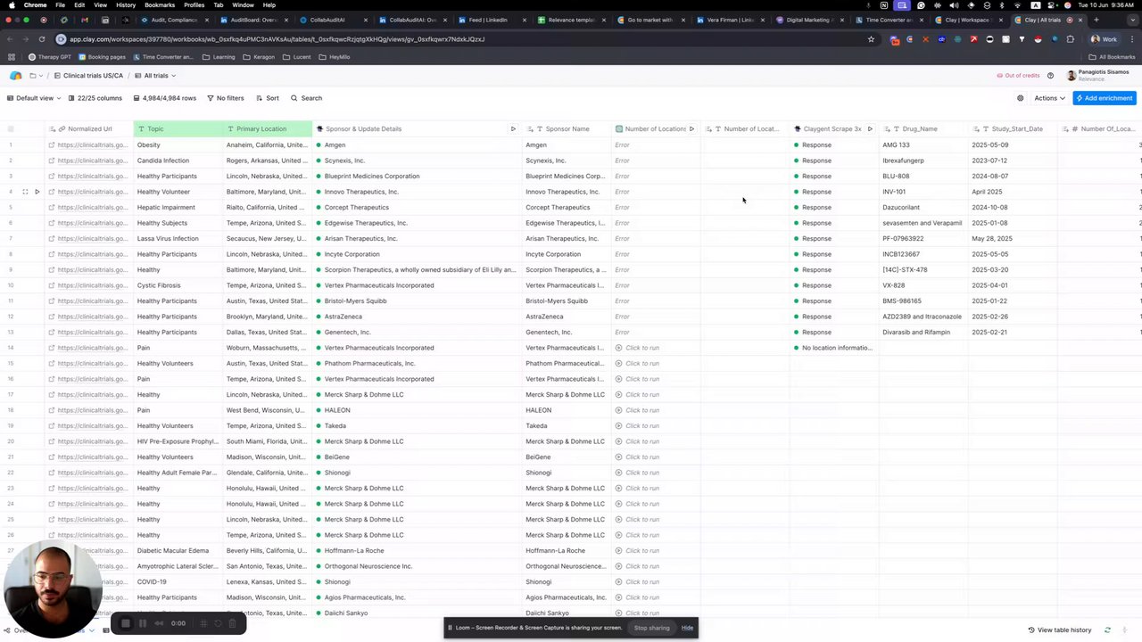
Task: Click run icon for Number of Locations row 16
Action: click(x=619, y=379)
